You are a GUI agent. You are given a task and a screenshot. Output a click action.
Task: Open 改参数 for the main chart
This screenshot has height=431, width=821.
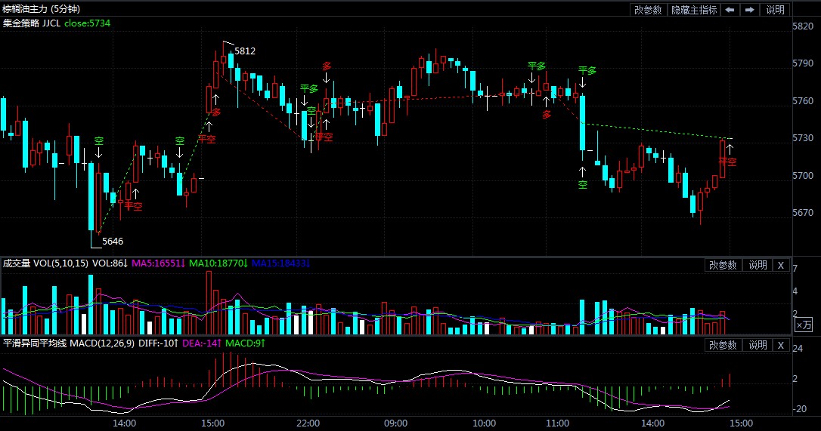(648, 10)
